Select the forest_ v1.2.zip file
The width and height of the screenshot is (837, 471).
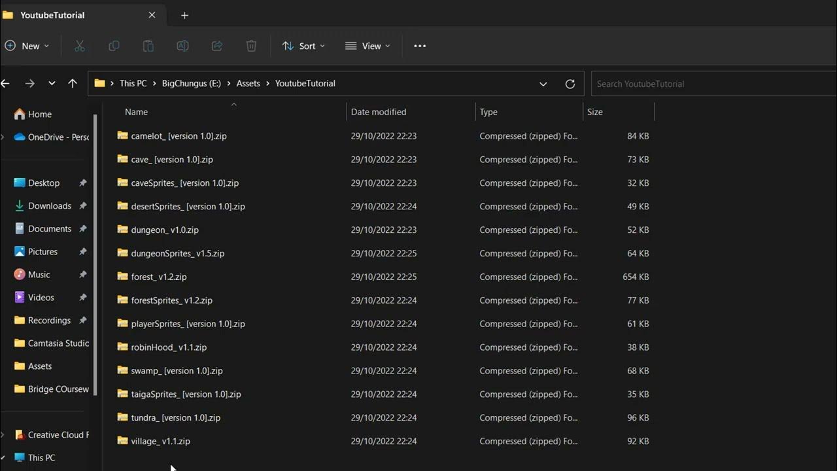(x=159, y=277)
